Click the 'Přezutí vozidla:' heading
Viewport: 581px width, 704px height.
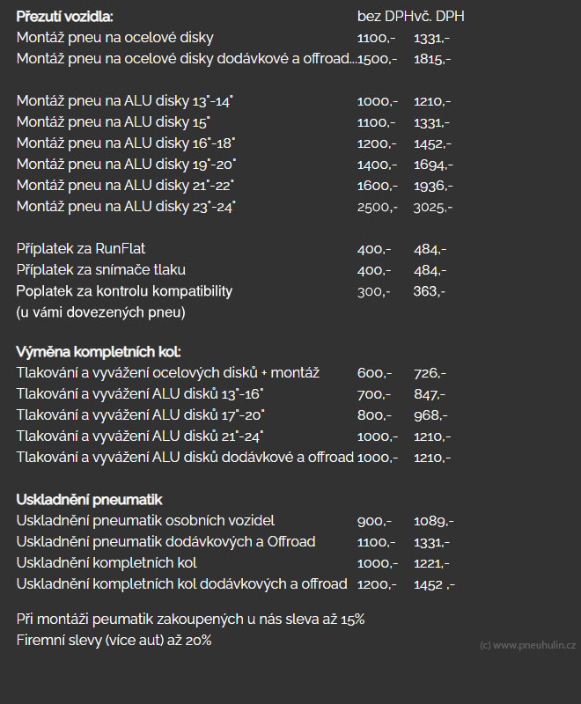click(x=64, y=17)
